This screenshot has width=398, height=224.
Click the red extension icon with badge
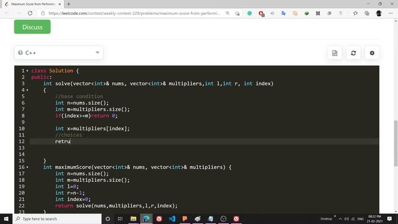261,14
